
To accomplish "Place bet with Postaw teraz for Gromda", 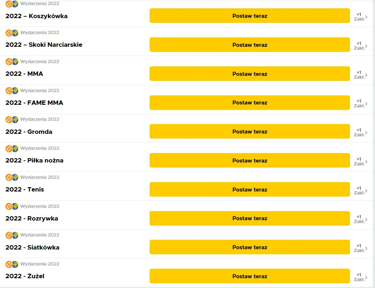I will tap(250, 131).
